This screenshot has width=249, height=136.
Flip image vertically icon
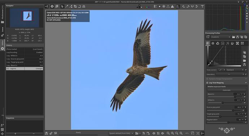(x=192, y=6)
